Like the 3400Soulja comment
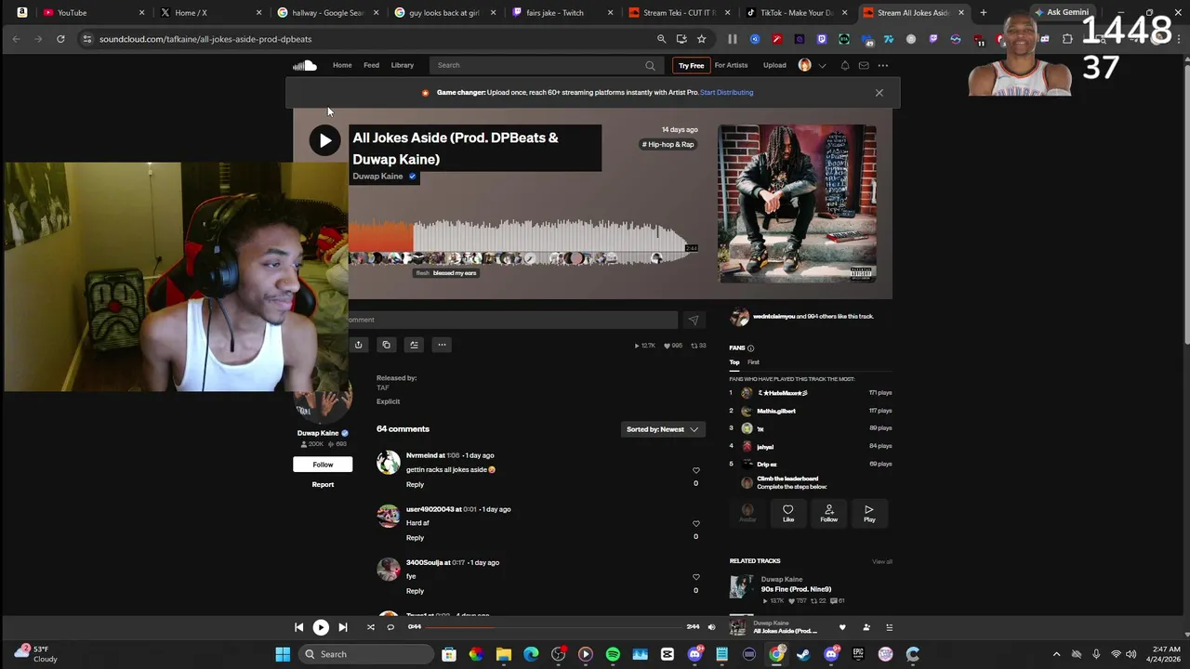The image size is (1190, 669). [695, 577]
